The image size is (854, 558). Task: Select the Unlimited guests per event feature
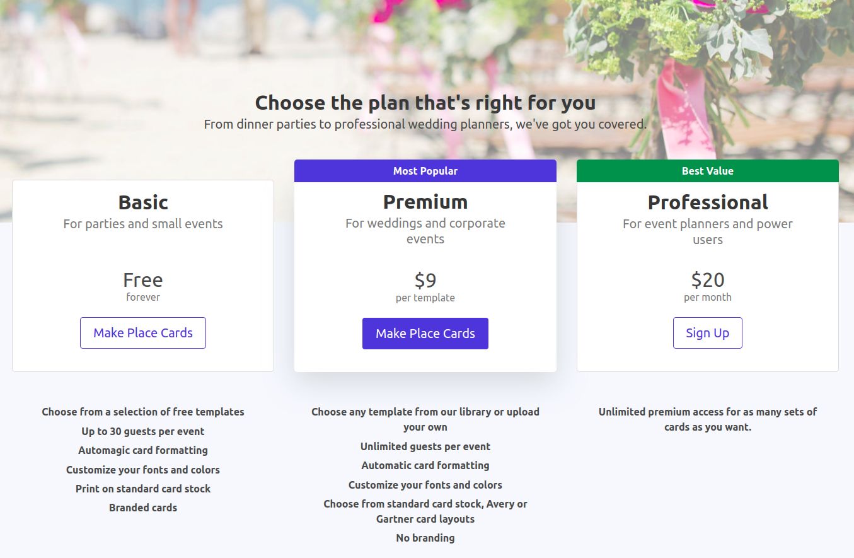(425, 446)
